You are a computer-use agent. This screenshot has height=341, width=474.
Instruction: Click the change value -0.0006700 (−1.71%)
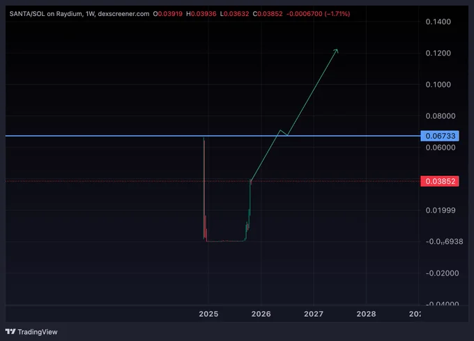tap(318, 14)
